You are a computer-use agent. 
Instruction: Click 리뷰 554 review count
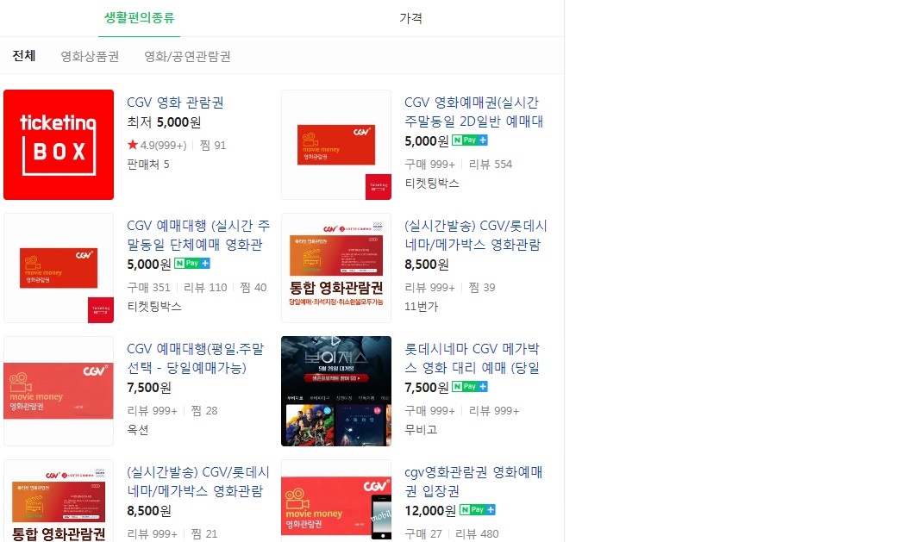click(491, 165)
